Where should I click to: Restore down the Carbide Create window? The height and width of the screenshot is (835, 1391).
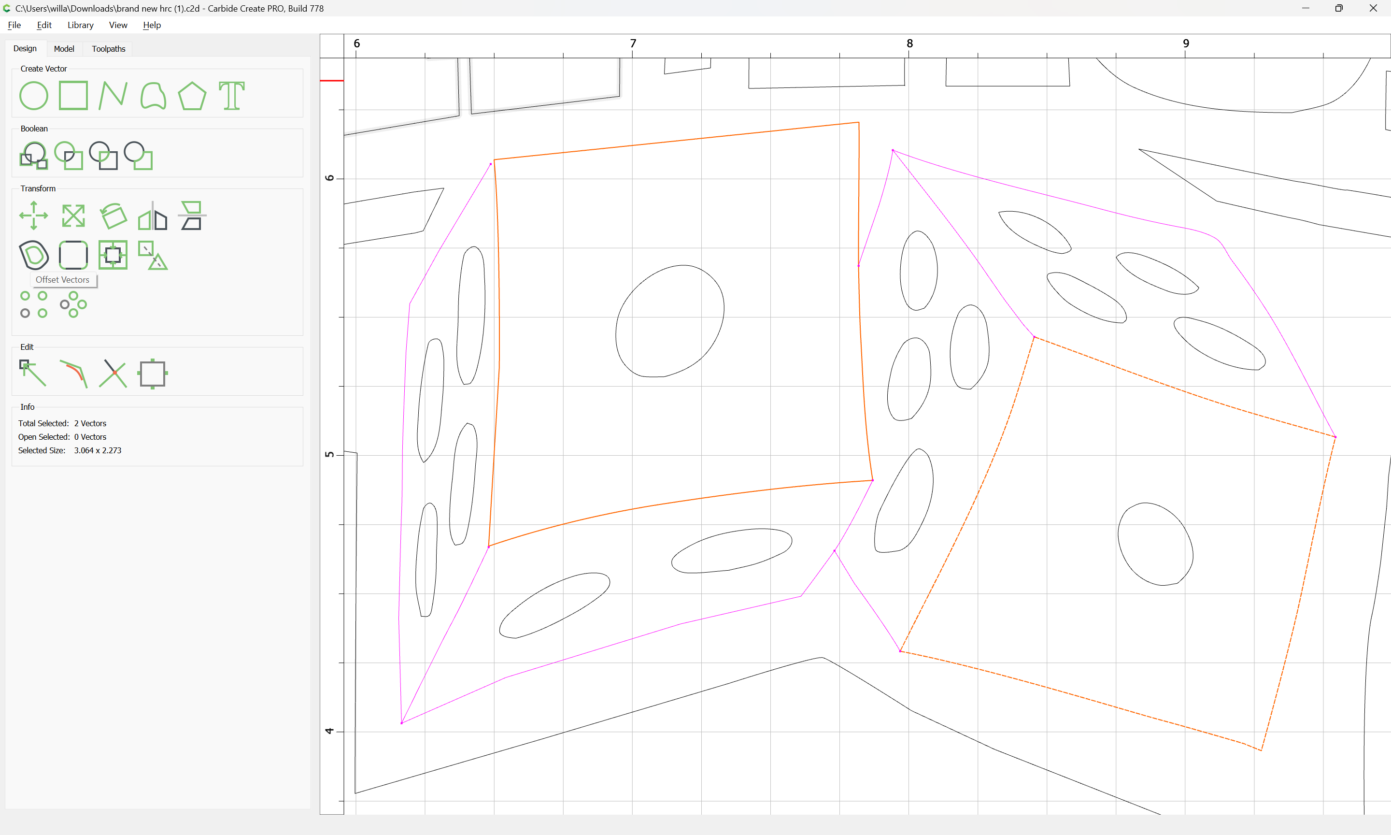tap(1339, 8)
